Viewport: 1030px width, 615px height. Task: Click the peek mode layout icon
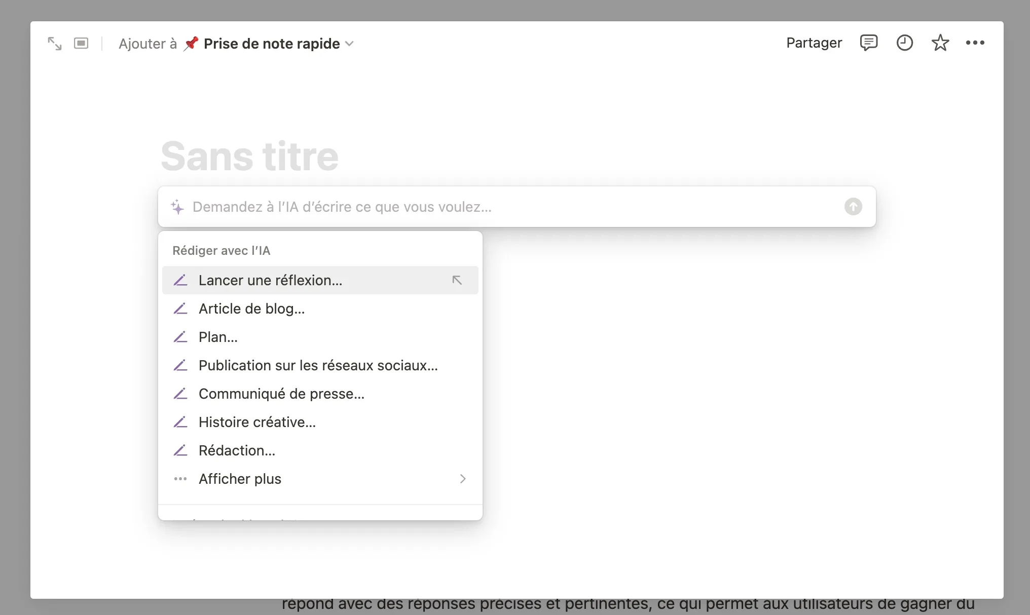tap(81, 44)
